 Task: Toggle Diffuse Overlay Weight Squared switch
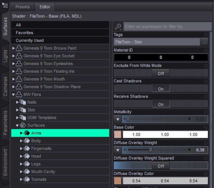coord(161,165)
